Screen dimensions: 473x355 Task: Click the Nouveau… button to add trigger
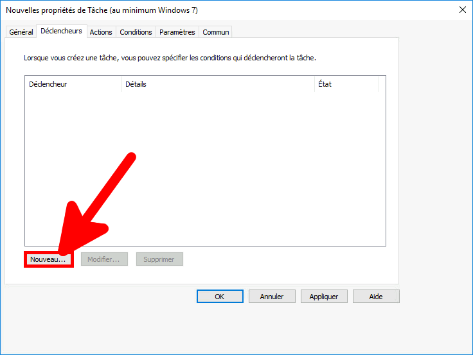48,259
